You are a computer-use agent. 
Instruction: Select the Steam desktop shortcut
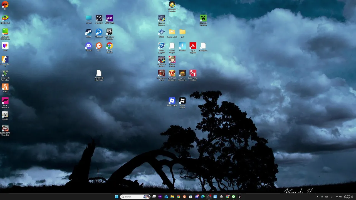point(88,33)
